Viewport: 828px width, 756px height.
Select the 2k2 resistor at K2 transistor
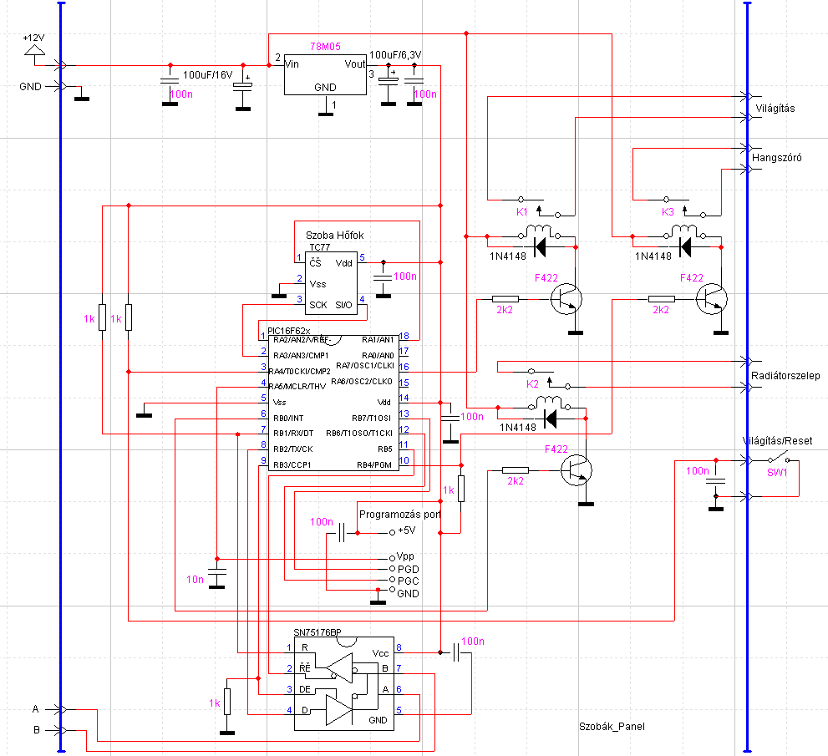point(516,469)
